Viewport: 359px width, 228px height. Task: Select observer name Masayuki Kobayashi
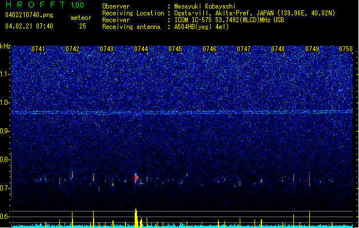point(205,6)
